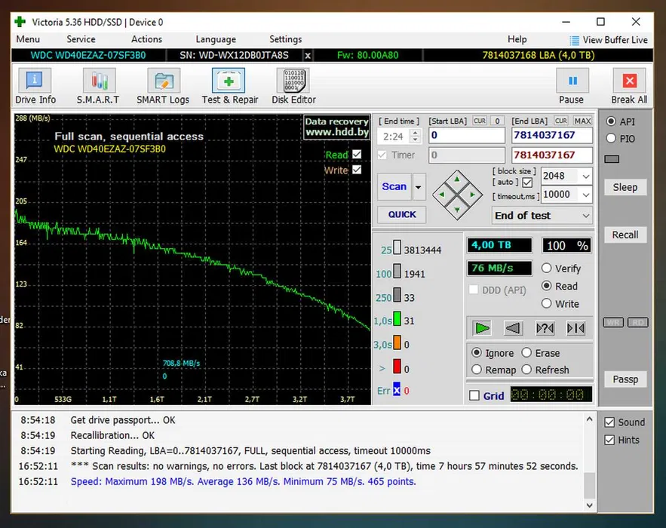
Task: Click the Start LBA input field
Action: point(466,136)
